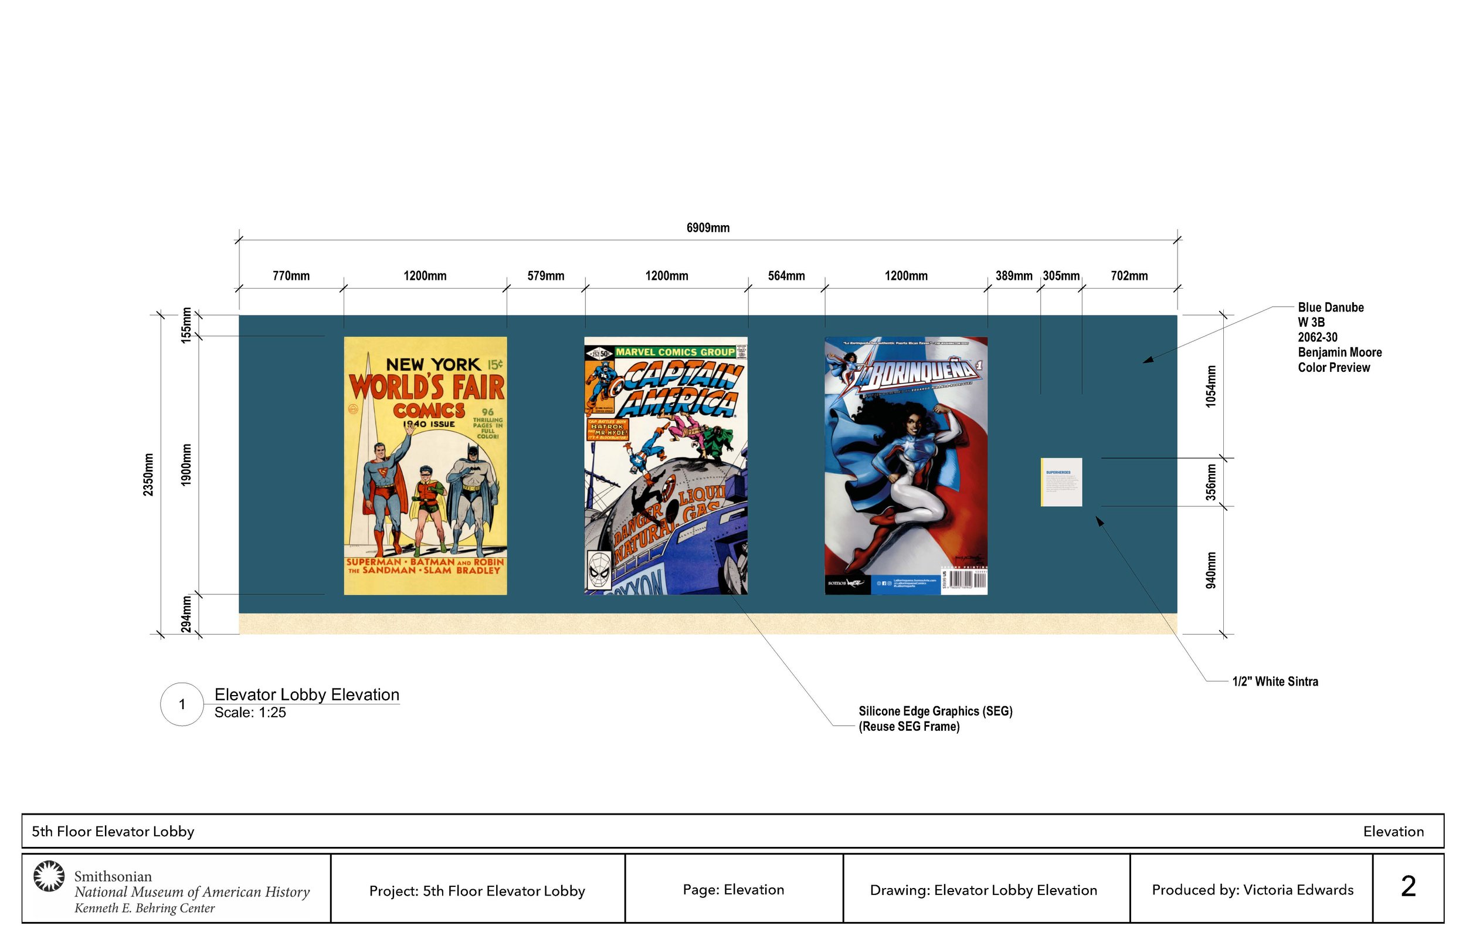The height and width of the screenshot is (949, 1466).
Task: Click National Museum of American History text
Action: [192, 892]
